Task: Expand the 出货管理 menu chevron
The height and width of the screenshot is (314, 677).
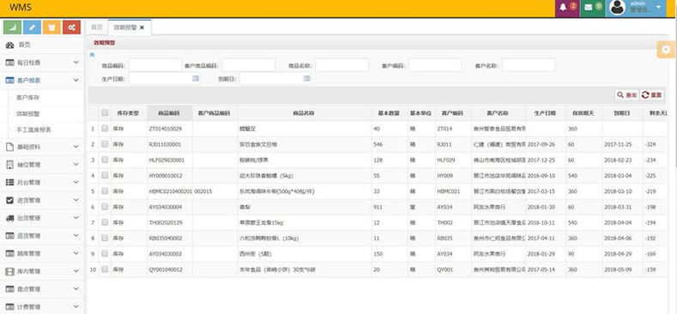Action: (76, 218)
